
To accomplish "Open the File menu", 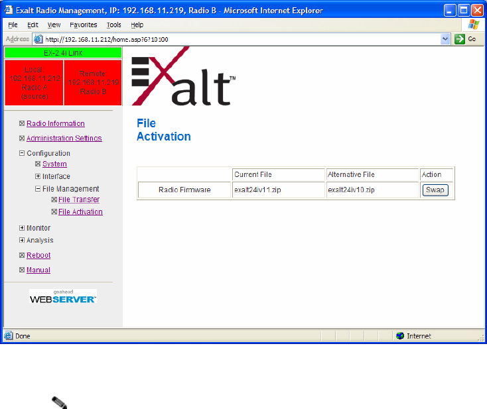I will (x=13, y=25).
